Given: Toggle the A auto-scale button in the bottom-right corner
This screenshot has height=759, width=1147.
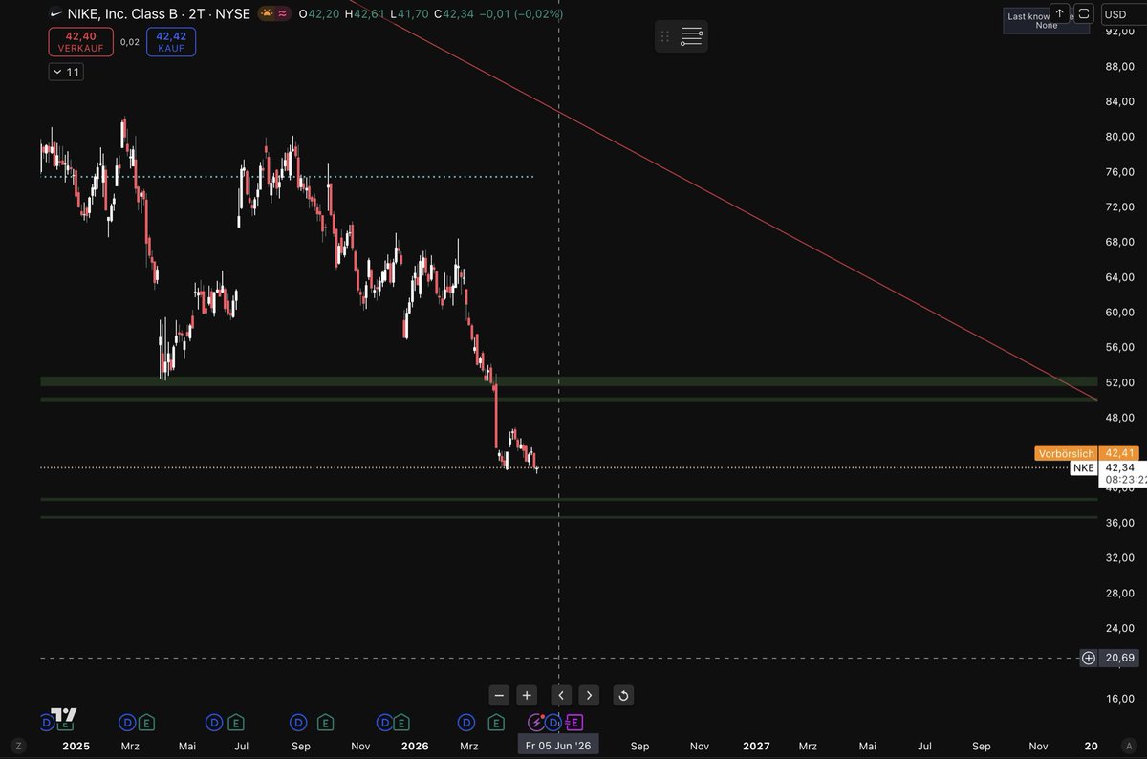Looking at the screenshot, I should pos(1131,746).
